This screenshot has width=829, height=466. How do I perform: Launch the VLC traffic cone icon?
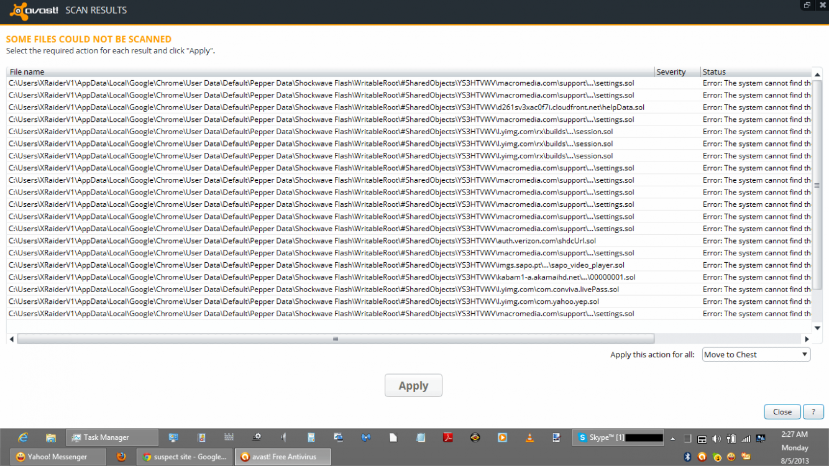click(530, 437)
